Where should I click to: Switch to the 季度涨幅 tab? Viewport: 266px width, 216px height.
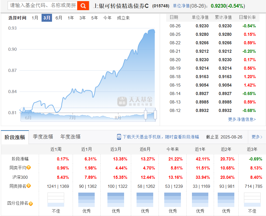click(x=43, y=137)
